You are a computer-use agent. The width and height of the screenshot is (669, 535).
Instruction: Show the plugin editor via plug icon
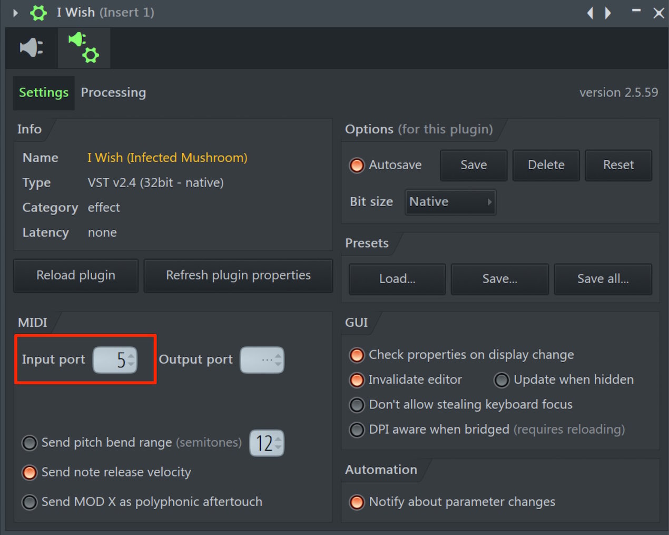pos(32,47)
